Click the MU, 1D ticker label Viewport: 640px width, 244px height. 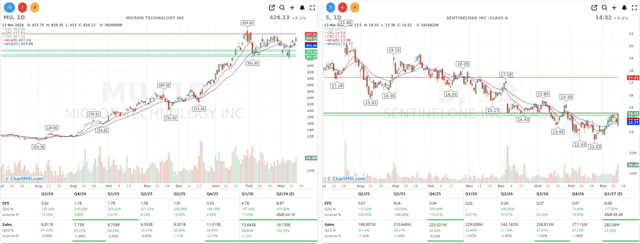pos(14,17)
